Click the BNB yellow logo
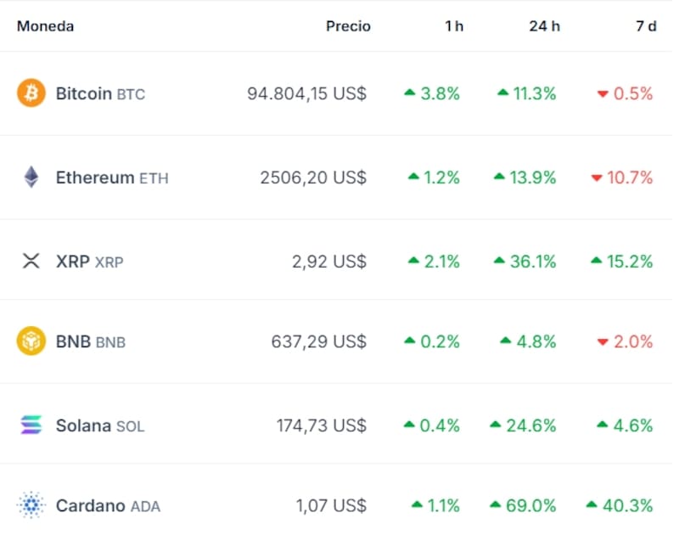Screen dimensions: 679x541 coord(31,341)
